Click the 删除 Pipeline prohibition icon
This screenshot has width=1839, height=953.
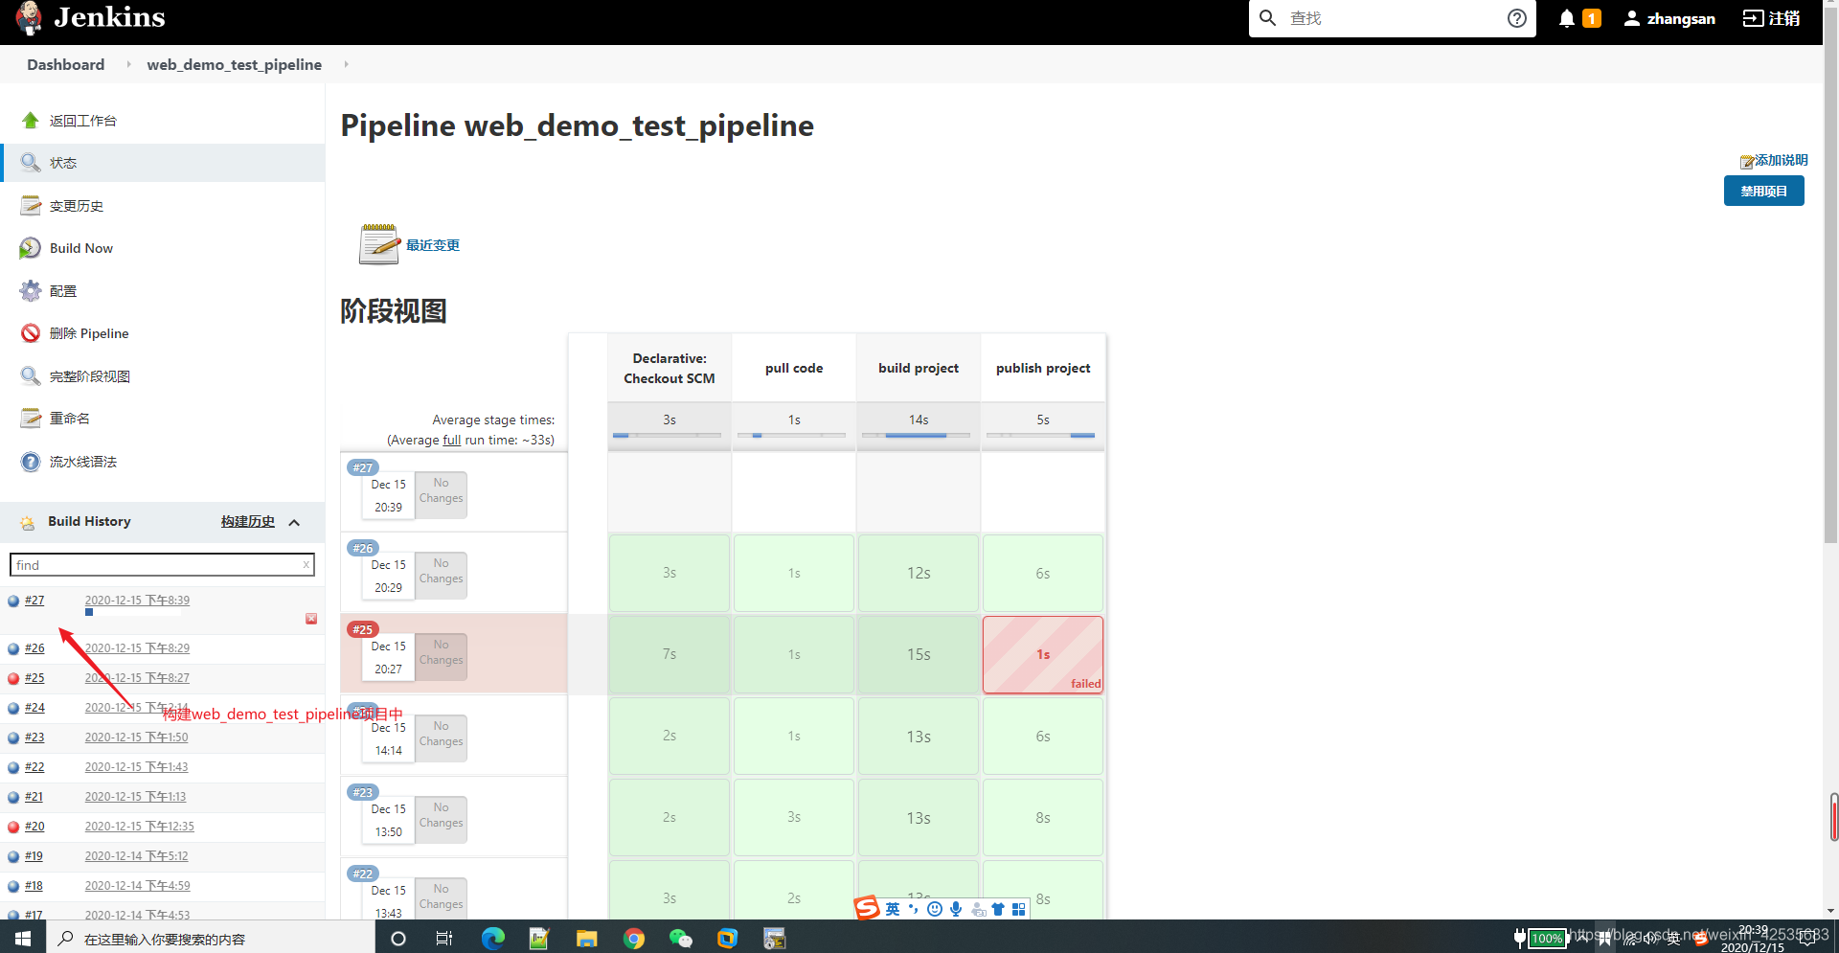(31, 333)
